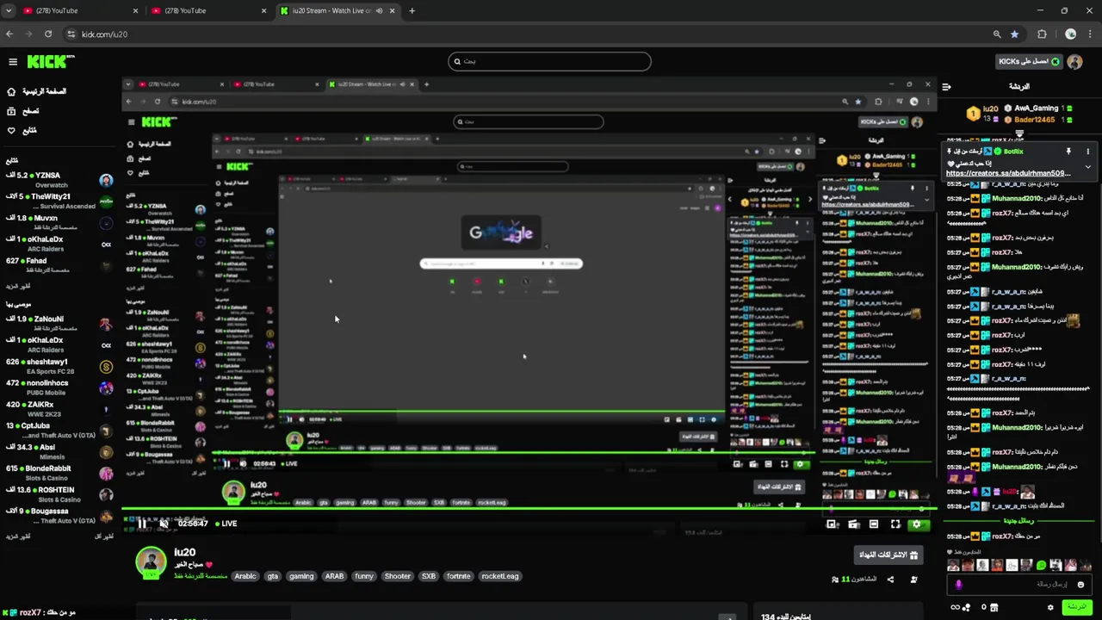Screen dimensions: 1102x620
Task: Open the Kick hamburger sidebar menu
Action: coord(13,61)
